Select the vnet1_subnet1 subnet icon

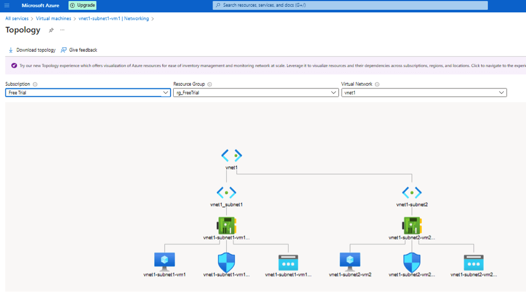(227, 192)
